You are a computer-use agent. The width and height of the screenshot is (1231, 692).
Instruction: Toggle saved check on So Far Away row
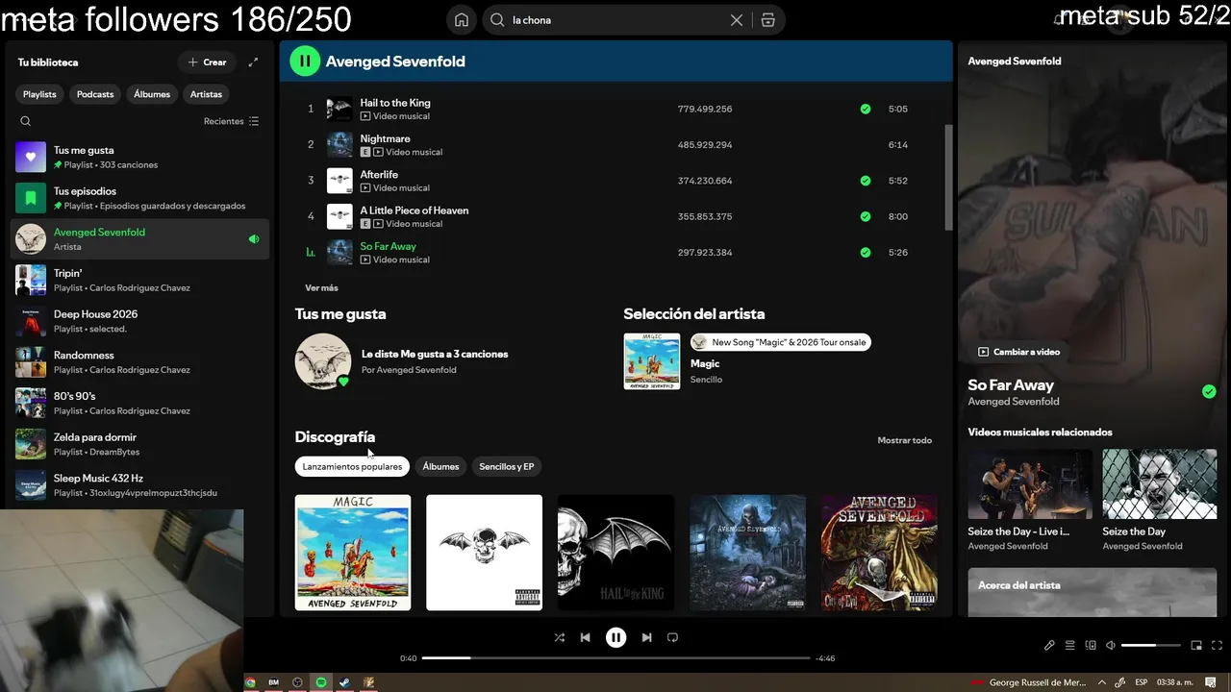(866, 253)
